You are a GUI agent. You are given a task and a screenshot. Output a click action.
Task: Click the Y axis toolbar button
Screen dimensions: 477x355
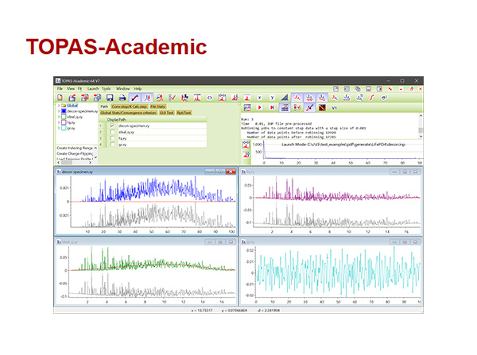click(272, 98)
